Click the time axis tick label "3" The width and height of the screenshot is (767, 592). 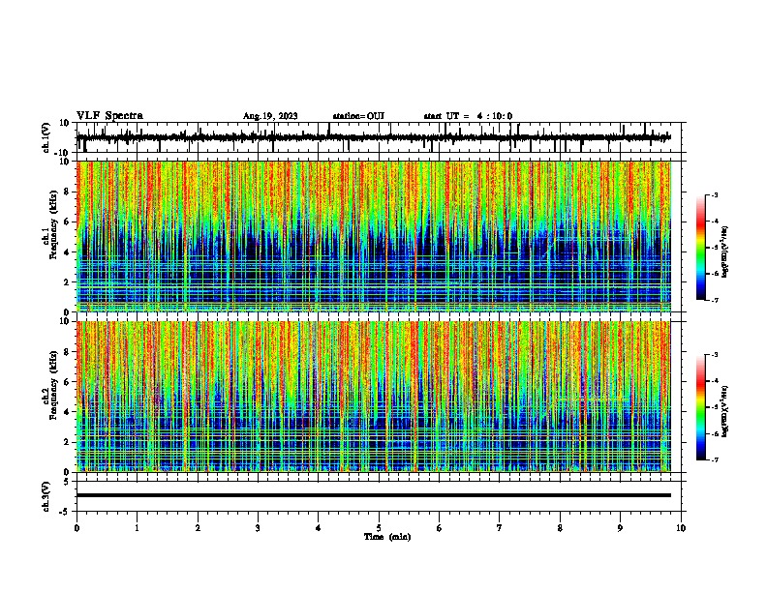pyautogui.click(x=258, y=528)
